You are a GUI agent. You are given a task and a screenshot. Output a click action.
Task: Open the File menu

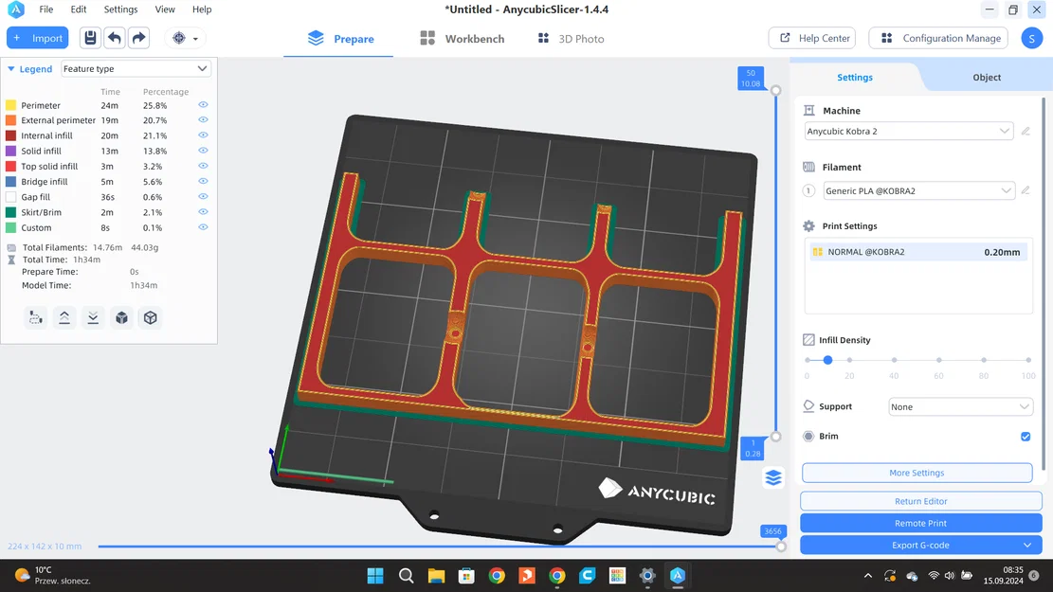pyautogui.click(x=46, y=9)
